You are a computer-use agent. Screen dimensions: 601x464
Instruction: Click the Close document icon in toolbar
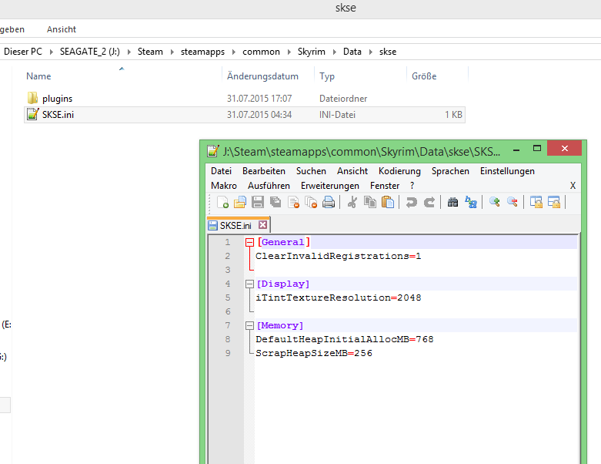[293, 202]
